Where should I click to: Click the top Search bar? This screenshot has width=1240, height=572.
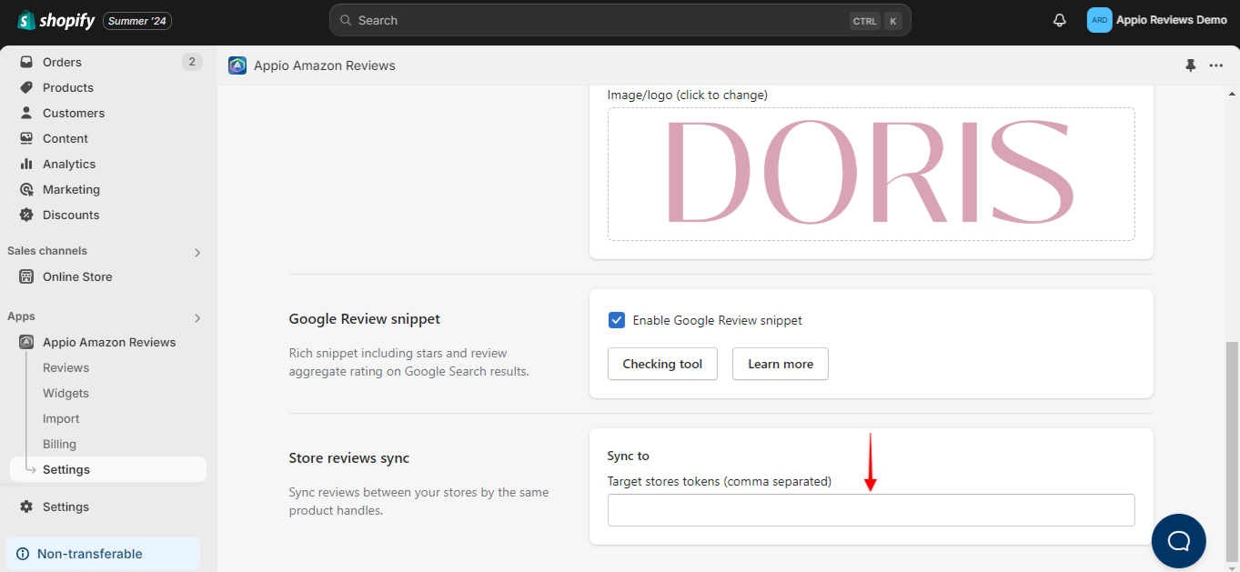click(x=620, y=20)
